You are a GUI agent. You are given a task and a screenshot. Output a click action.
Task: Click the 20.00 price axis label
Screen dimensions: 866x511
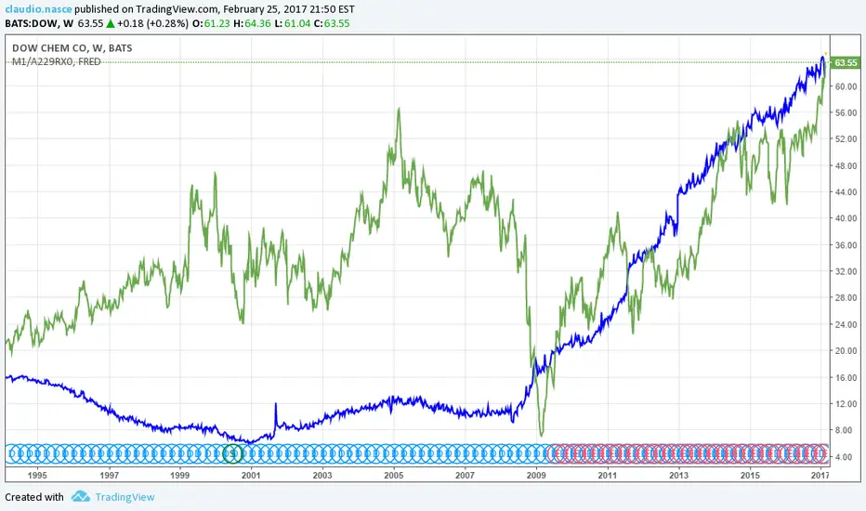[846, 351]
